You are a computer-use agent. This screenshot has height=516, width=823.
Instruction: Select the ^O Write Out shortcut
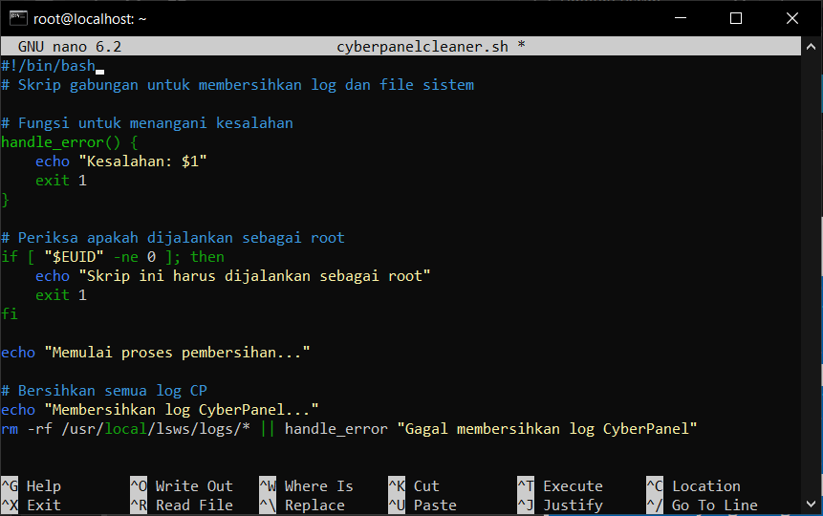coord(181,486)
